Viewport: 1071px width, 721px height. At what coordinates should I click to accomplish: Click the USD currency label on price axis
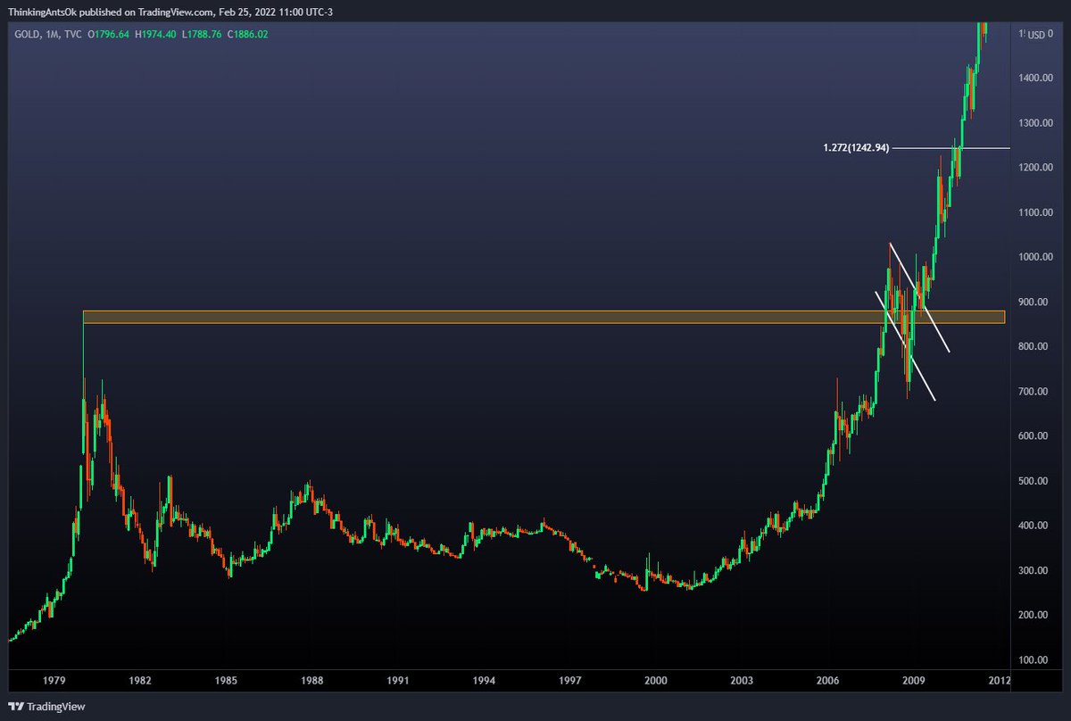coord(1036,35)
